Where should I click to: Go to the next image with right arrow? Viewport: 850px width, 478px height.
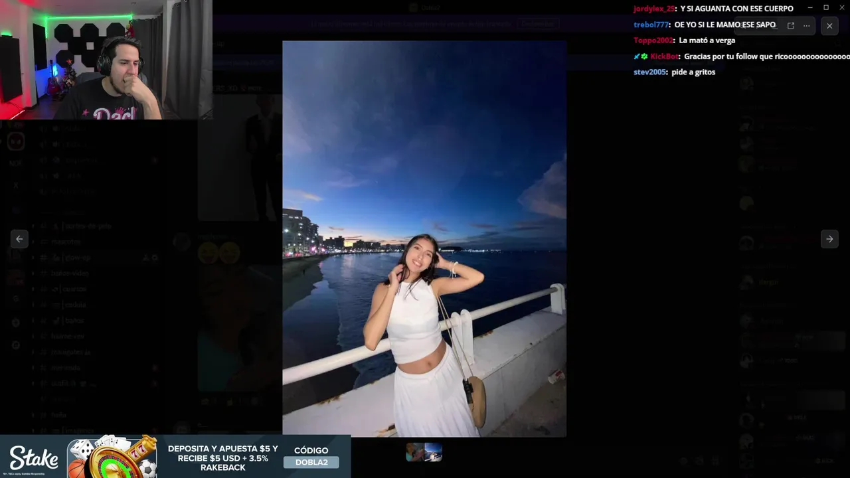tap(829, 239)
